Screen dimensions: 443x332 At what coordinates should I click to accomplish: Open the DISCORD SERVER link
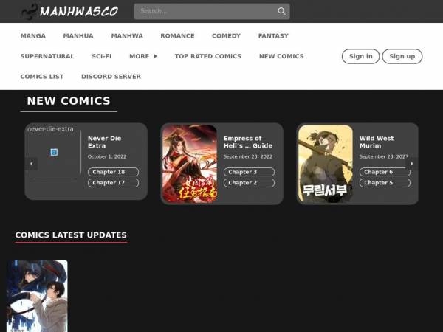[111, 77]
